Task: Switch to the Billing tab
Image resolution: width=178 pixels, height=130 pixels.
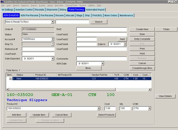Action: pyautogui.click(x=63, y=10)
